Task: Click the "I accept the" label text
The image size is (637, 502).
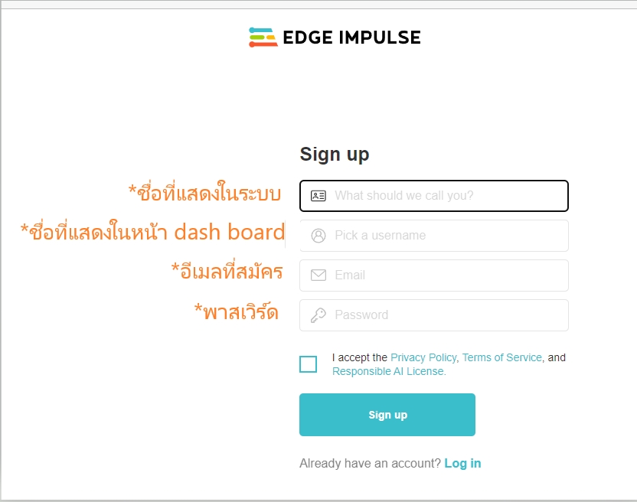Action: [360, 357]
